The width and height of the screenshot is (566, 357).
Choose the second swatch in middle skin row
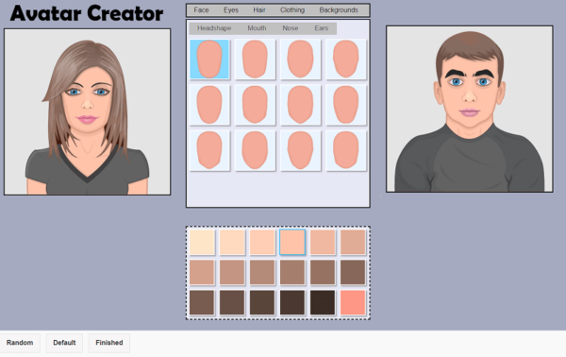pos(232,272)
